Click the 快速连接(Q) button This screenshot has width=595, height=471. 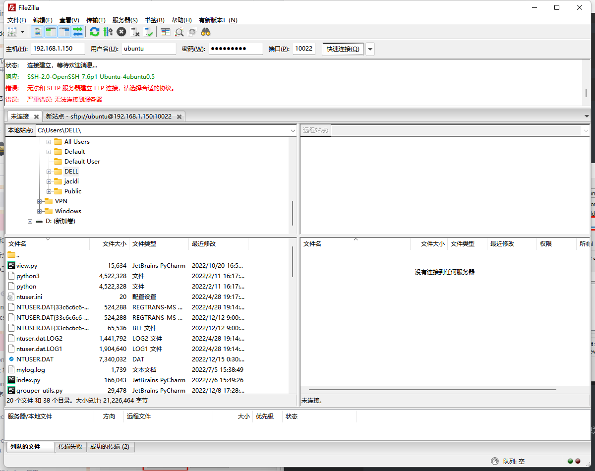pos(343,49)
